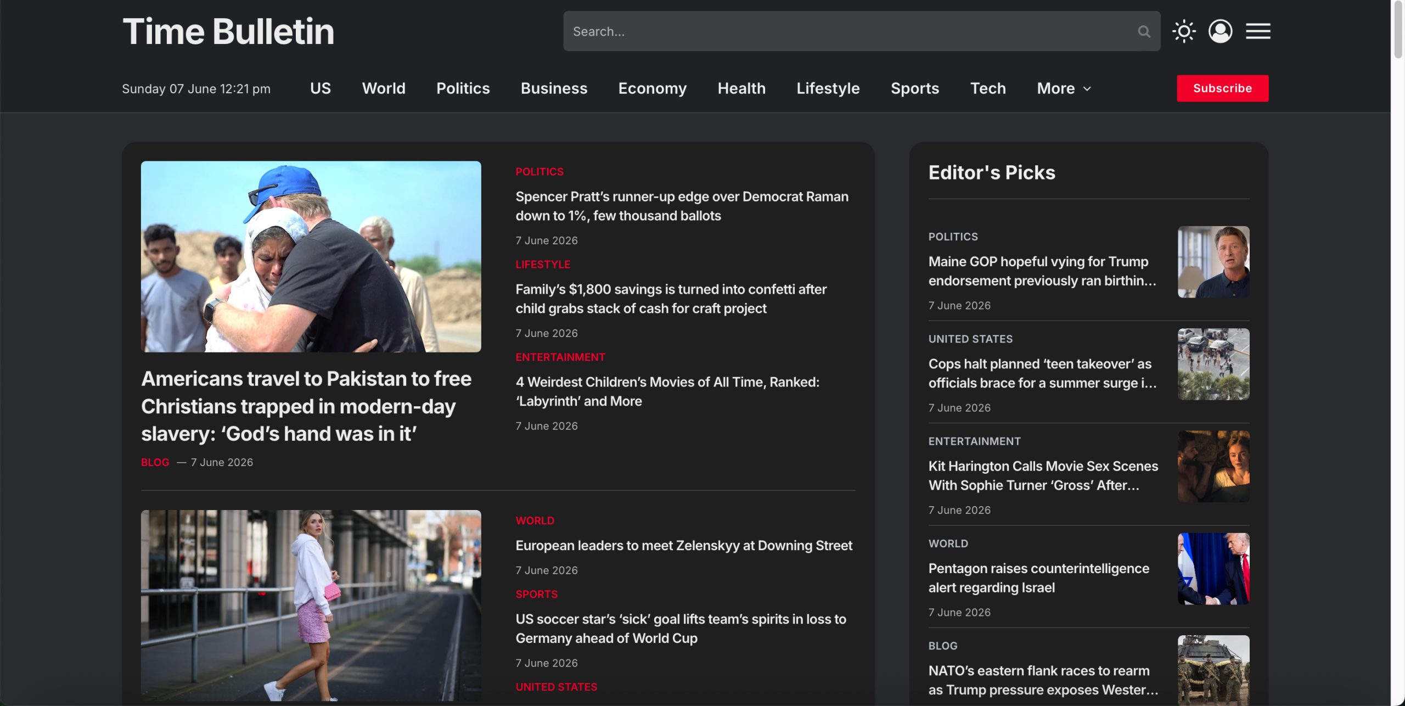Read the $1,800 savings confetti story
This screenshot has width=1405, height=706.
pyautogui.click(x=671, y=299)
